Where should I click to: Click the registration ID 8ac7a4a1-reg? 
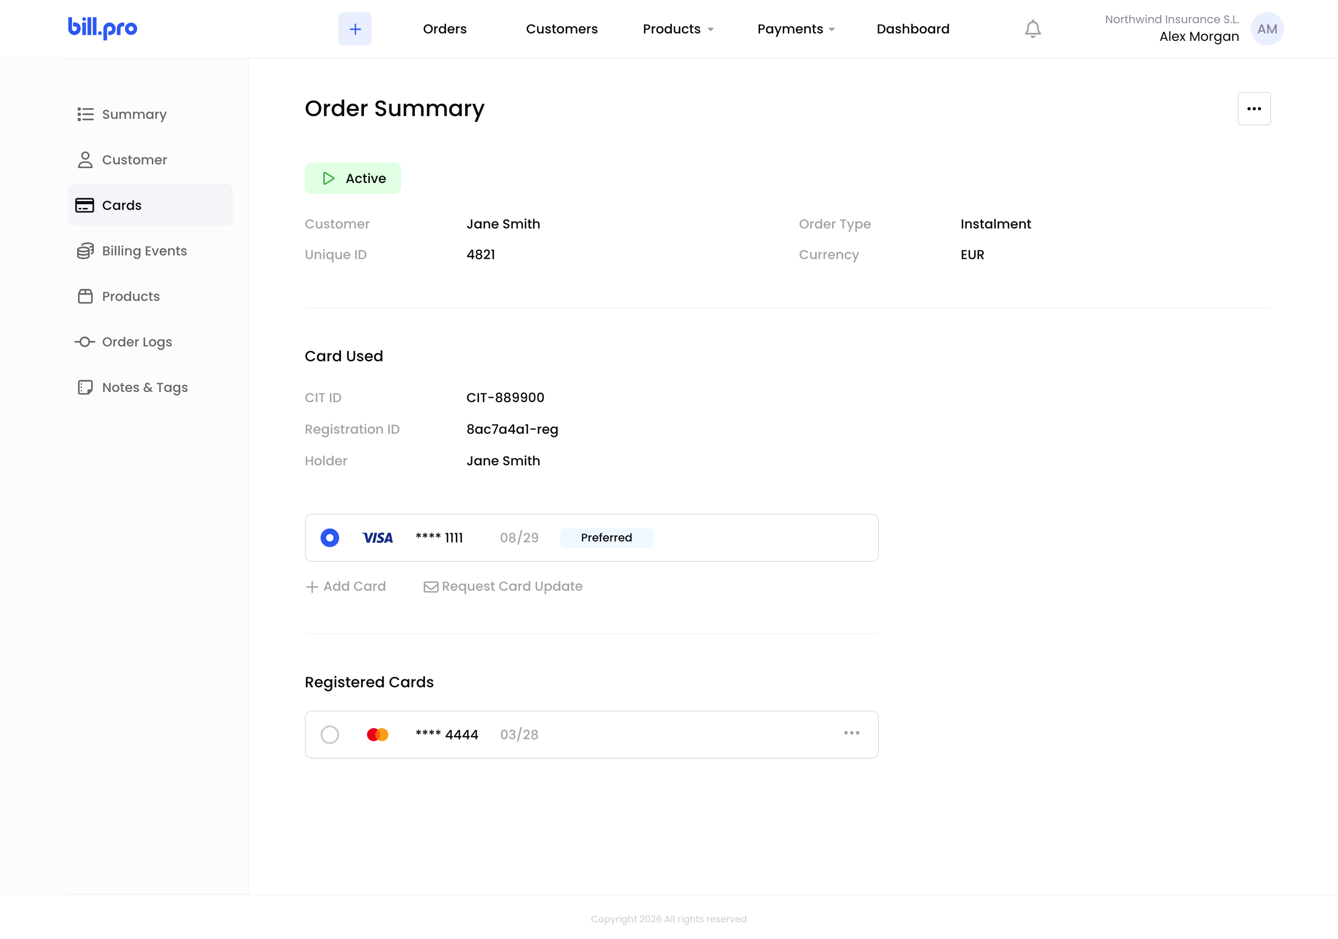point(512,429)
